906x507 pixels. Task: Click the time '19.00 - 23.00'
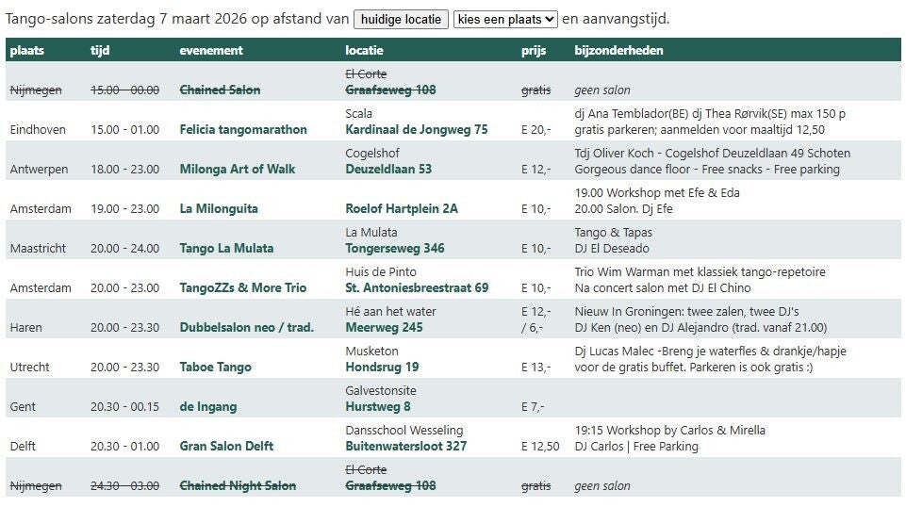(124, 208)
